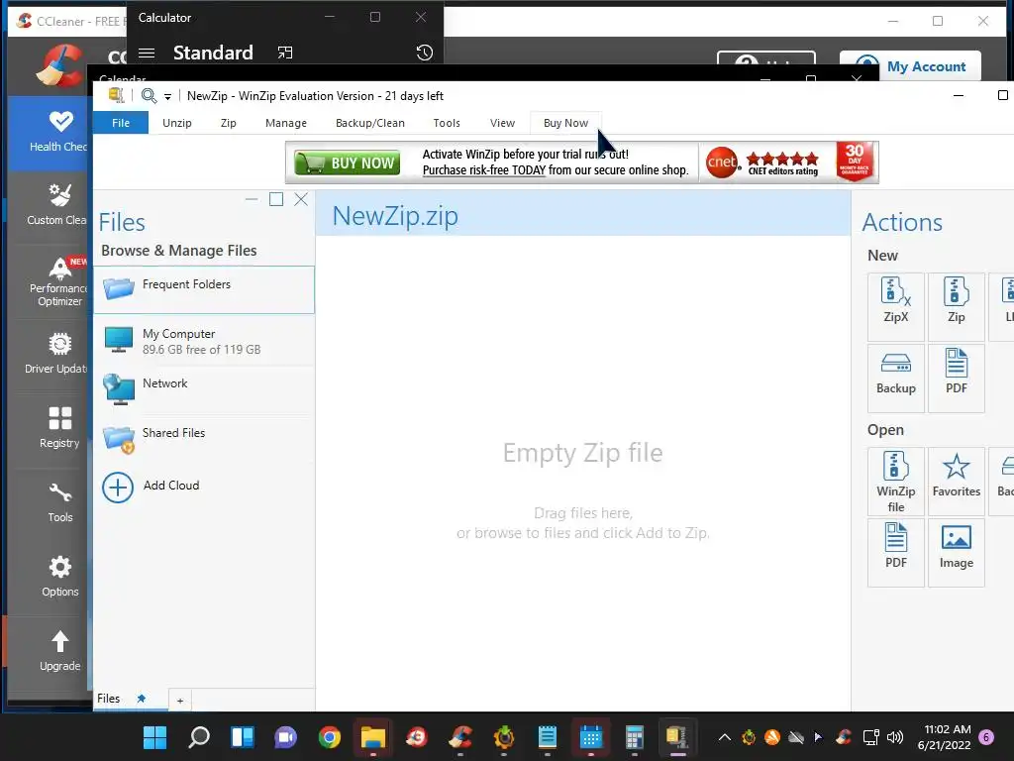1014x761 pixels.
Task: Open an Image from Actions pane
Action: pos(956,552)
